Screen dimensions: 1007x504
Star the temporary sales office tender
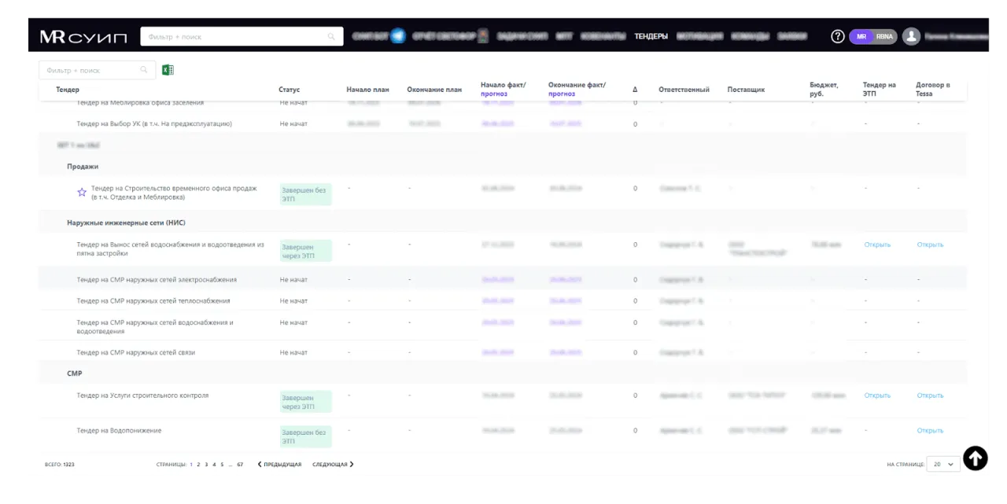coord(81,193)
